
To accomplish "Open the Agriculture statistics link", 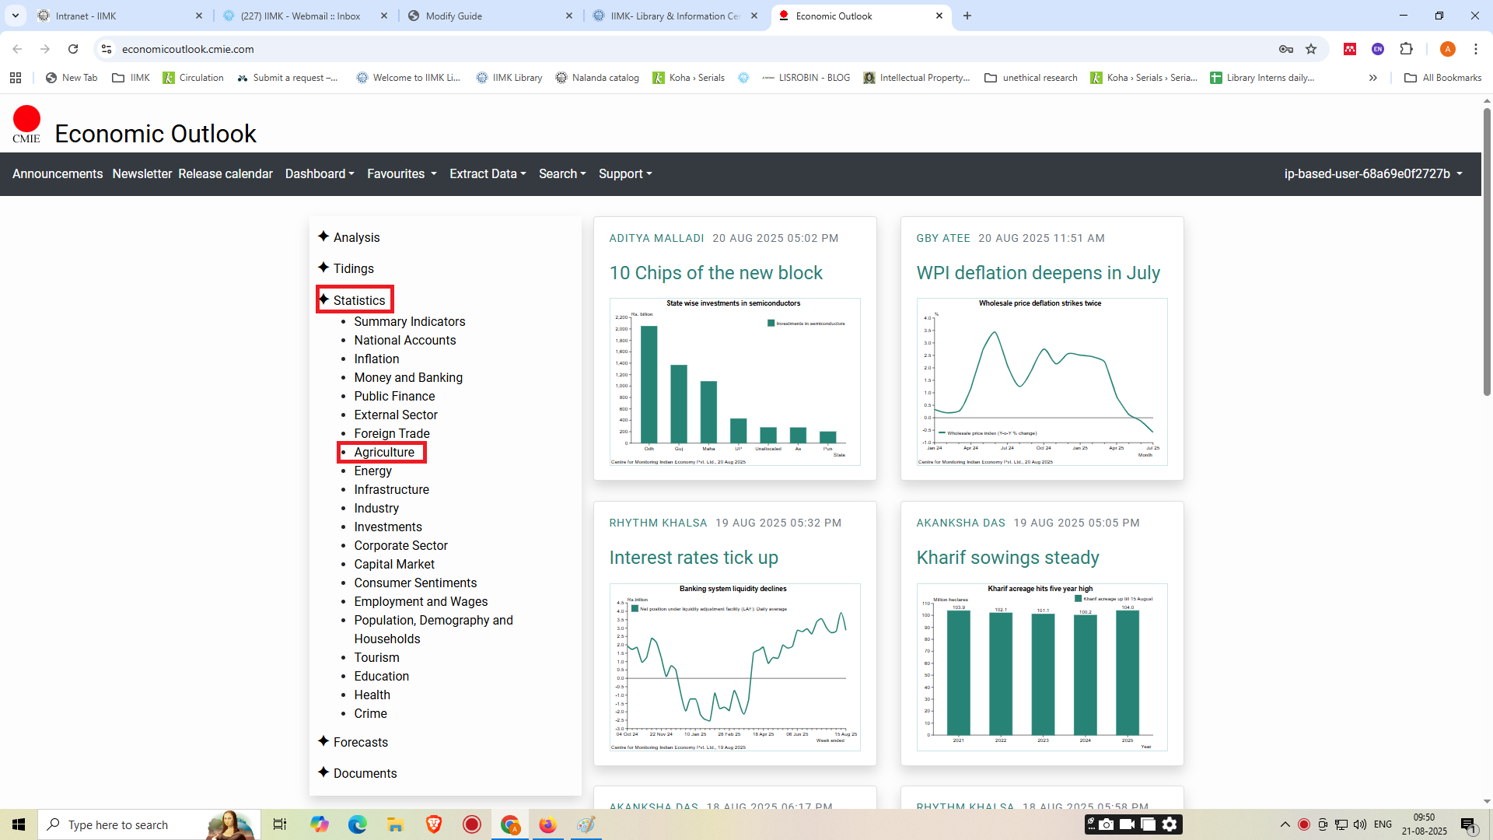I will [384, 452].
